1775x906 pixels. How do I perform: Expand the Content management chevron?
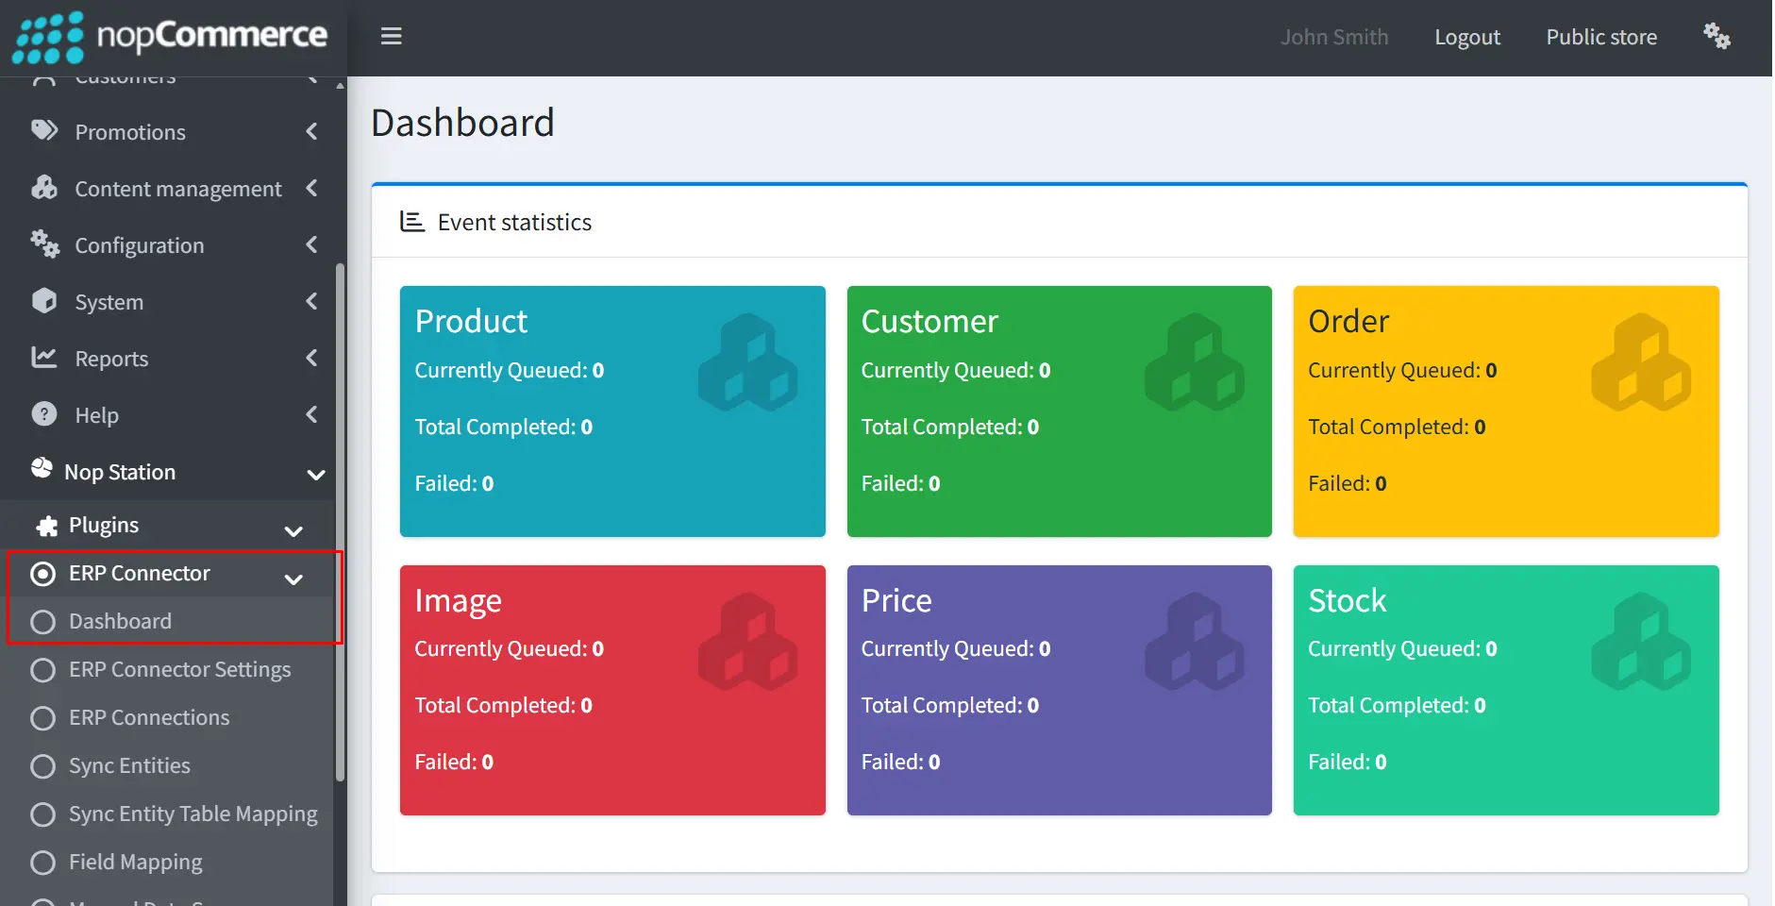tap(312, 188)
